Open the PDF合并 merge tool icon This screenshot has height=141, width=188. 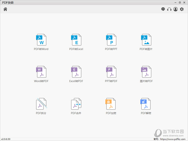coord(76,104)
